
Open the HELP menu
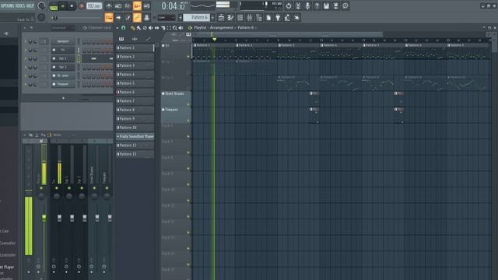[x=30, y=5]
